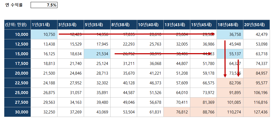Image resolution: width=274 pixels, height=121 pixels.
Task: Click the cell showing 36,986
Action: pyautogui.click(x=204, y=44)
